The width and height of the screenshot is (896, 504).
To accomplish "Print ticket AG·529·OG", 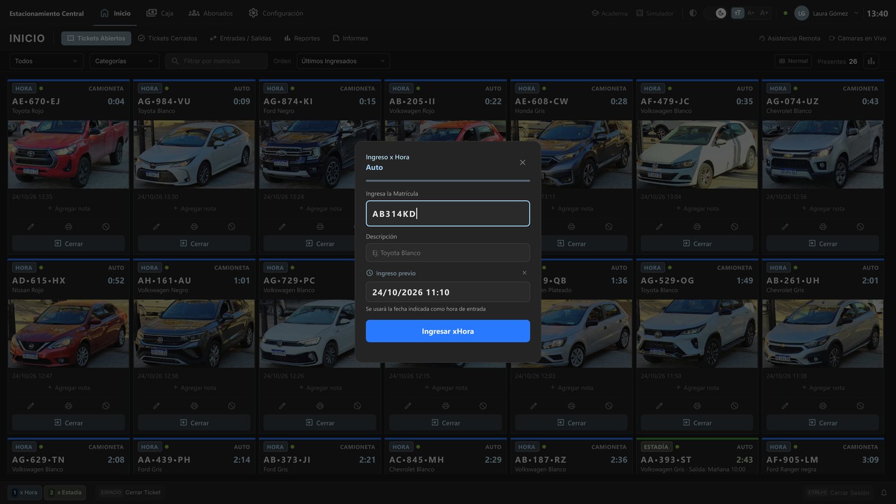I will (697, 406).
